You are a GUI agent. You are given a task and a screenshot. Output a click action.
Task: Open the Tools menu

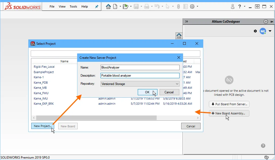73,6
